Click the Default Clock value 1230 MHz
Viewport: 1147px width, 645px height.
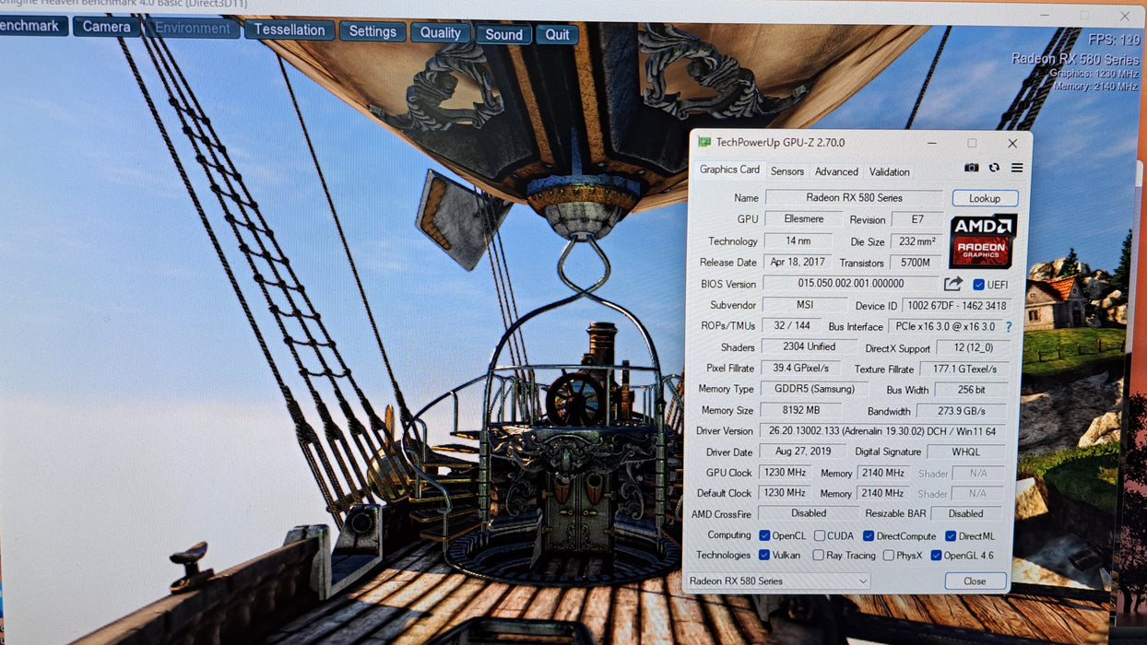[x=784, y=493]
